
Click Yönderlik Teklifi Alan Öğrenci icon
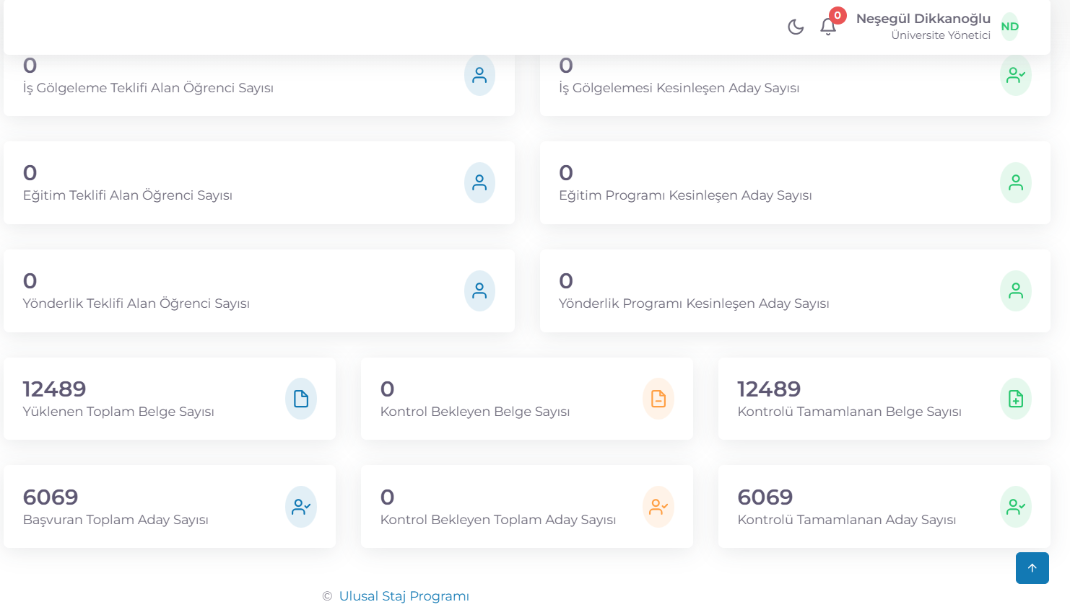(479, 291)
